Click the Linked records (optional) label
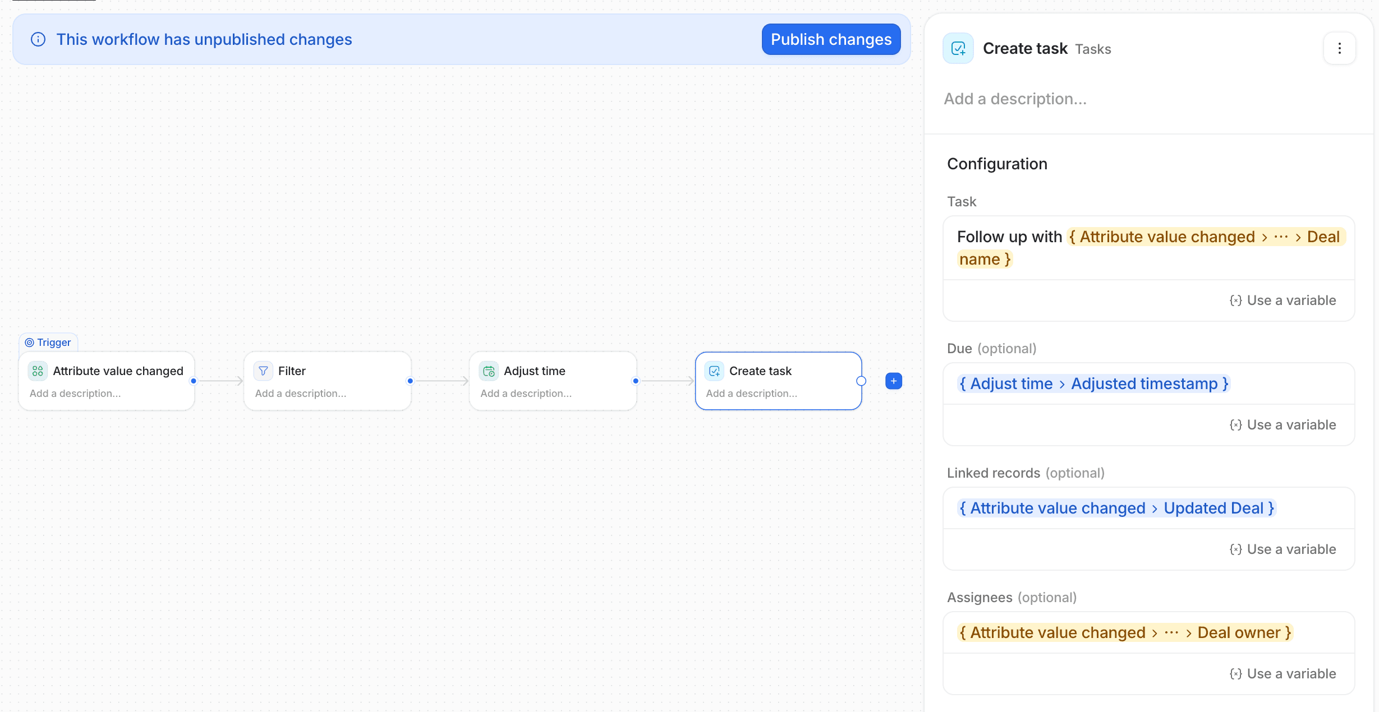 1026,473
